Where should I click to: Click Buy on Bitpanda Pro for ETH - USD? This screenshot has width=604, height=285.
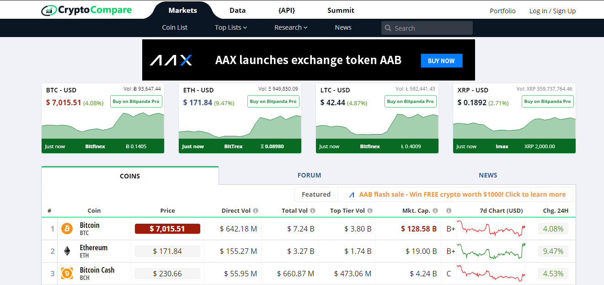tap(273, 102)
